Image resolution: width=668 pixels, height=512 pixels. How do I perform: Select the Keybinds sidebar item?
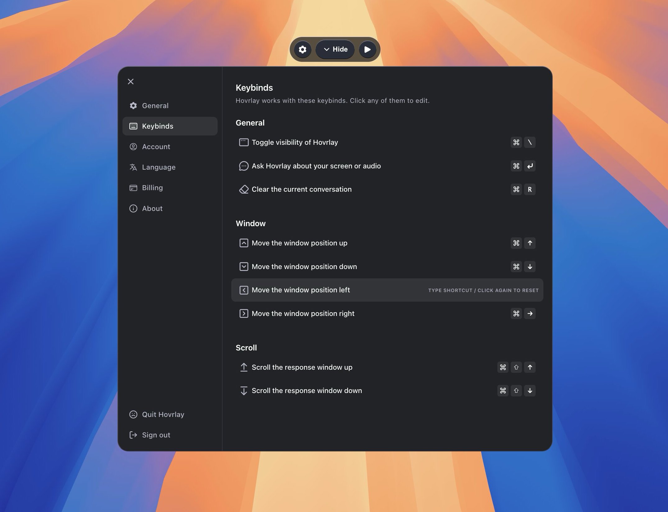click(x=170, y=126)
